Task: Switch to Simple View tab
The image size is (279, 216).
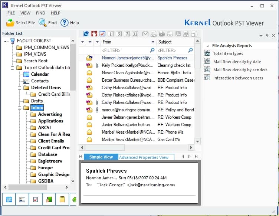Action: click(x=101, y=157)
